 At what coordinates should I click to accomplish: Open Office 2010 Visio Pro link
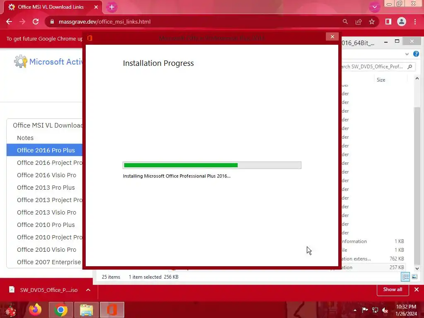tap(46, 250)
